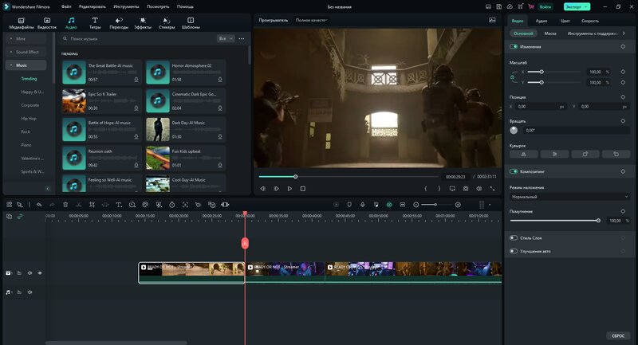This screenshot has width=638, height=345.
Task: Click the undo arrow in timeline toolbar
Action: click(39, 205)
